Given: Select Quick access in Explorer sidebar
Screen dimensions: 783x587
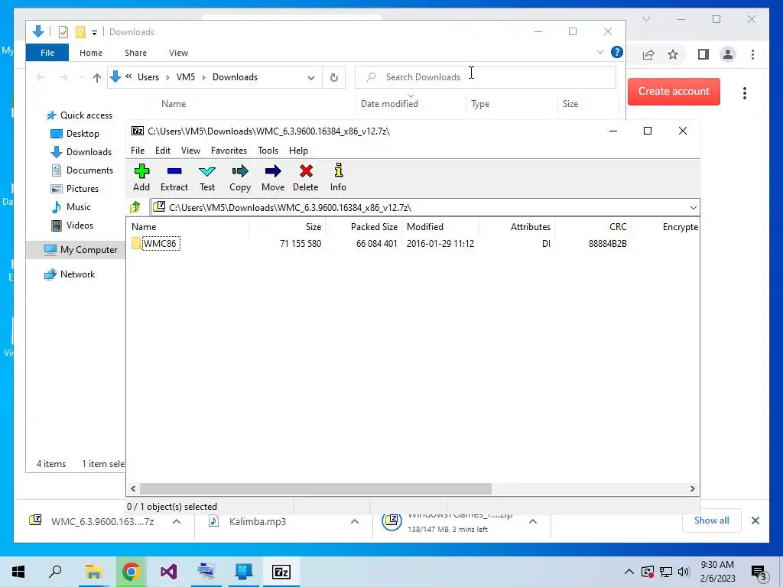Looking at the screenshot, I should (x=79, y=115).
